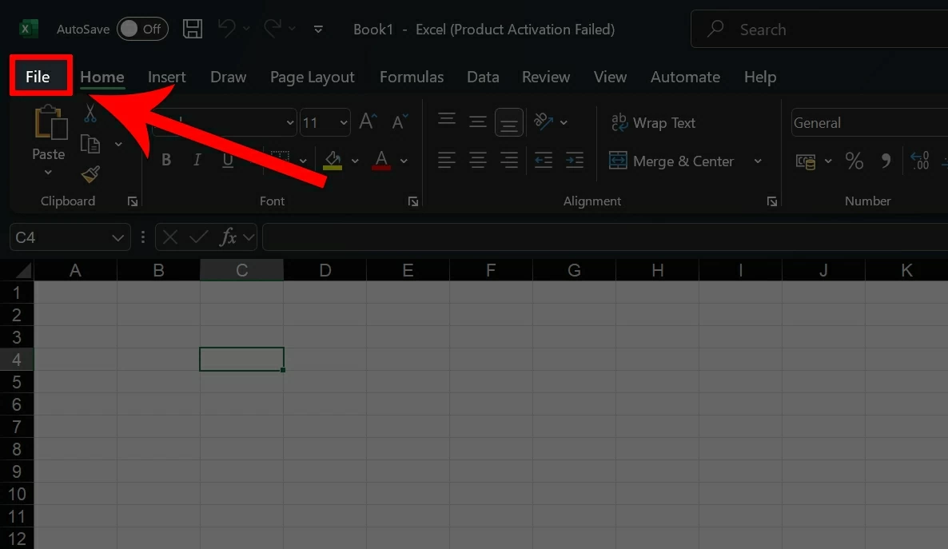
Task: Open the Fill Color dropdown arrow
Action: click(x=355, y=161)
